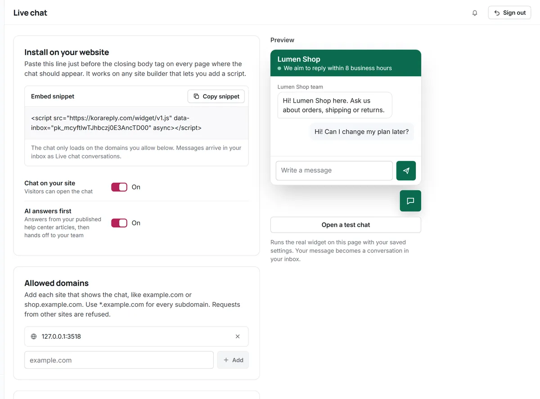Click the Add domain button
This screenshot has height=399, width=540.
(x=233, y=360)
